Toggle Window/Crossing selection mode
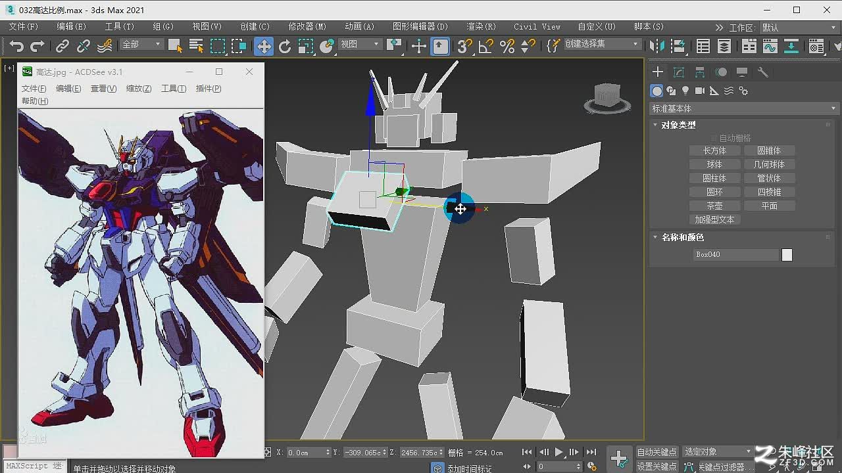This screenshot has width=842, height=473. point(239,46)
